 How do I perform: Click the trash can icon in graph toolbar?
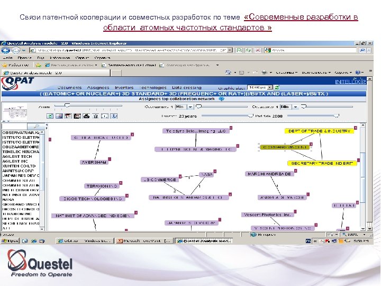pos(95,116)
